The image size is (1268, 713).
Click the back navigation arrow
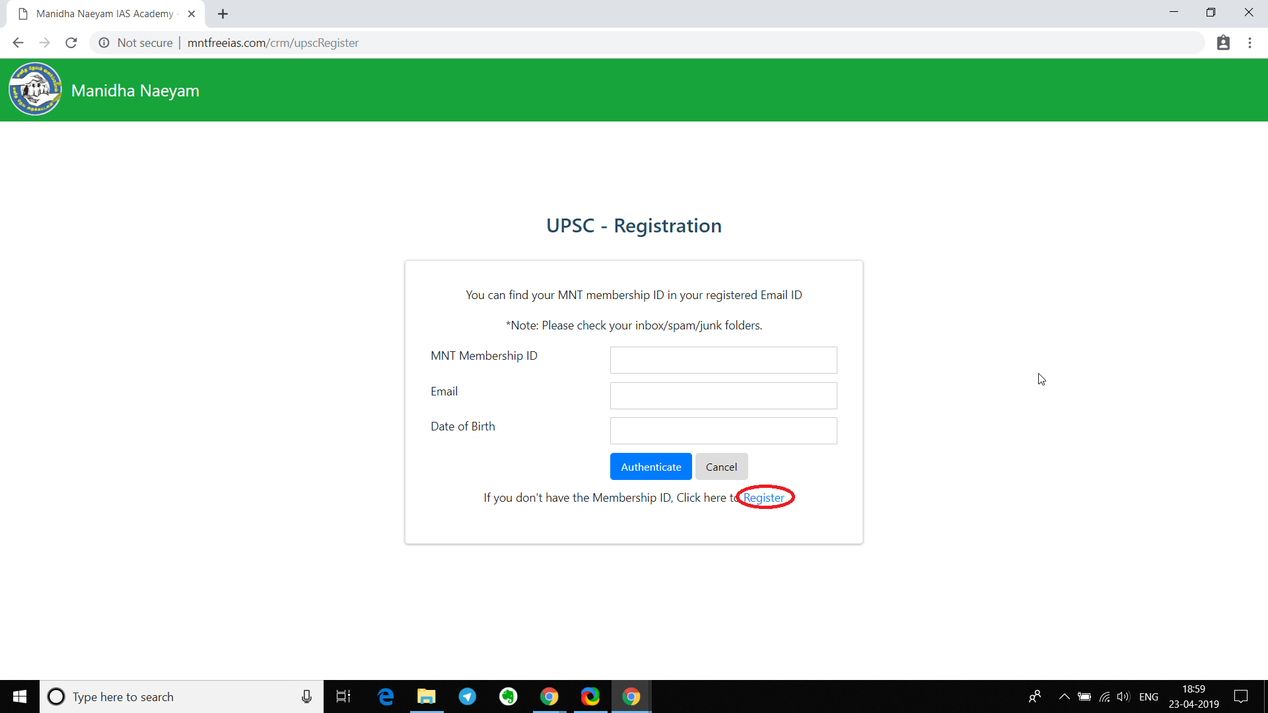[x=17, y=43]
